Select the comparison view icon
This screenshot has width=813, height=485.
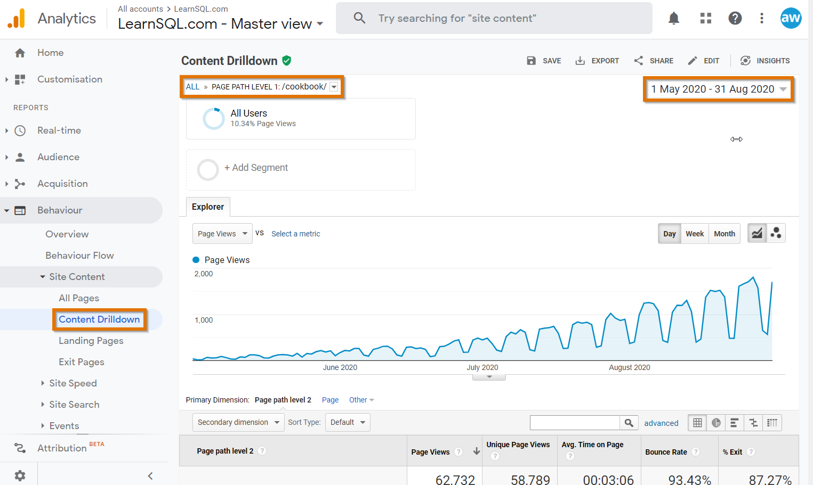(753, 423)
